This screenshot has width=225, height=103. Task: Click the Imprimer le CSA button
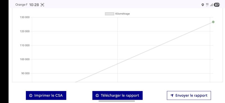(x=46, y=95)
